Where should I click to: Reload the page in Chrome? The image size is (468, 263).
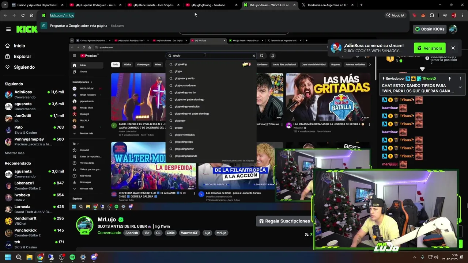click(x=23, y=15)
